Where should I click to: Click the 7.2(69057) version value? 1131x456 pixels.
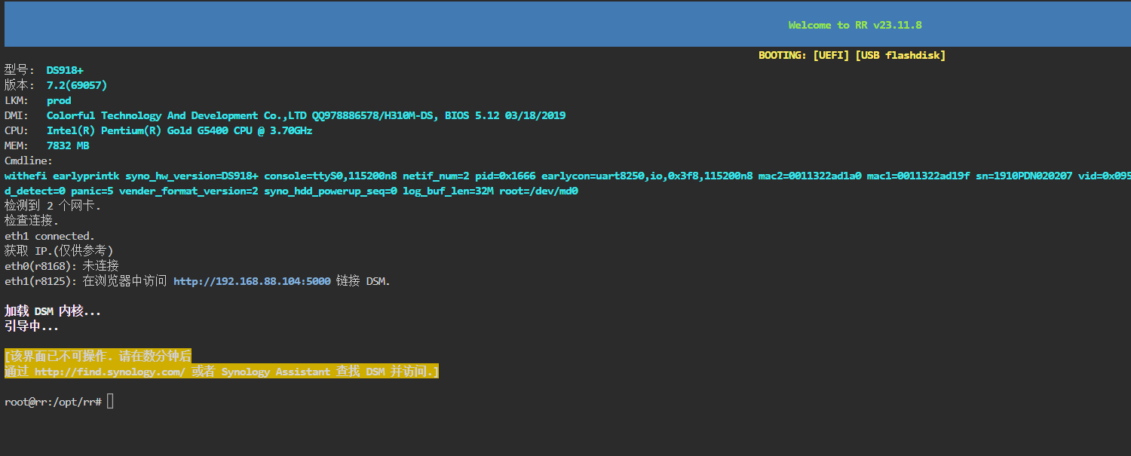pos(77,85)
